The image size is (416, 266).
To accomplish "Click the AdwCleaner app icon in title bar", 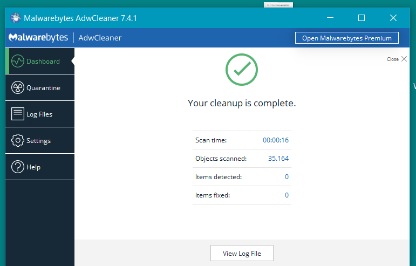I will coord(15,18).
